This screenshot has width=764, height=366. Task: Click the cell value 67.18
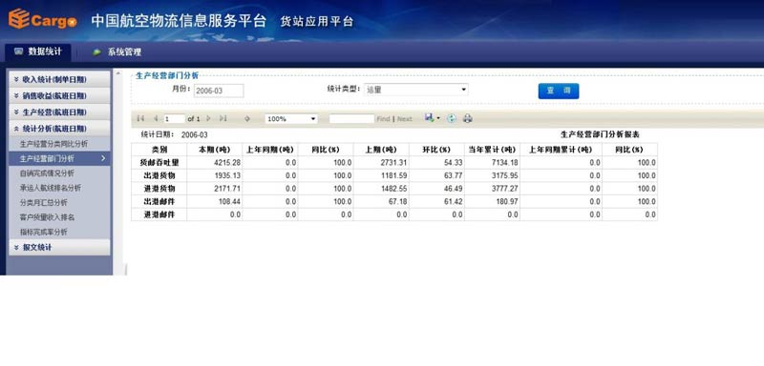click(398, 202)
